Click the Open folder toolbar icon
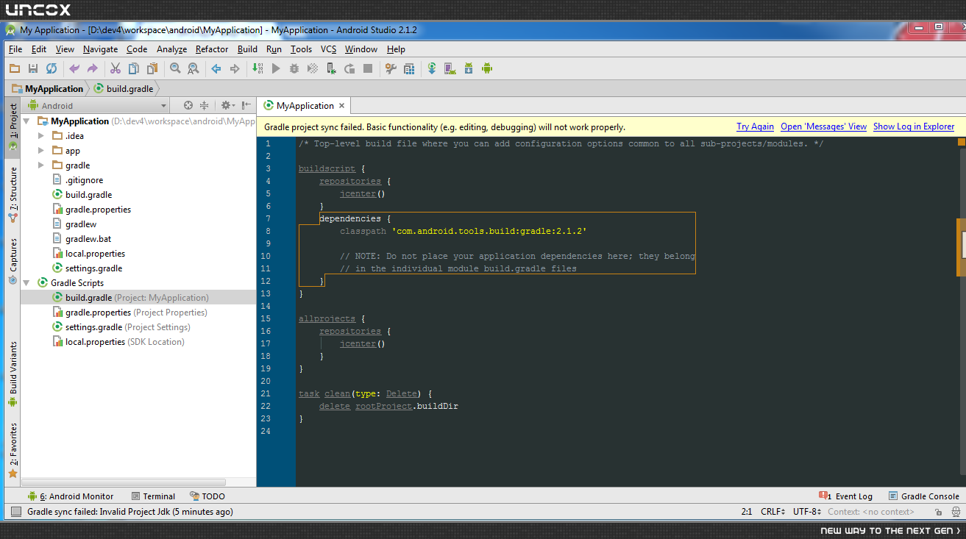 click(x=15, y=68)
